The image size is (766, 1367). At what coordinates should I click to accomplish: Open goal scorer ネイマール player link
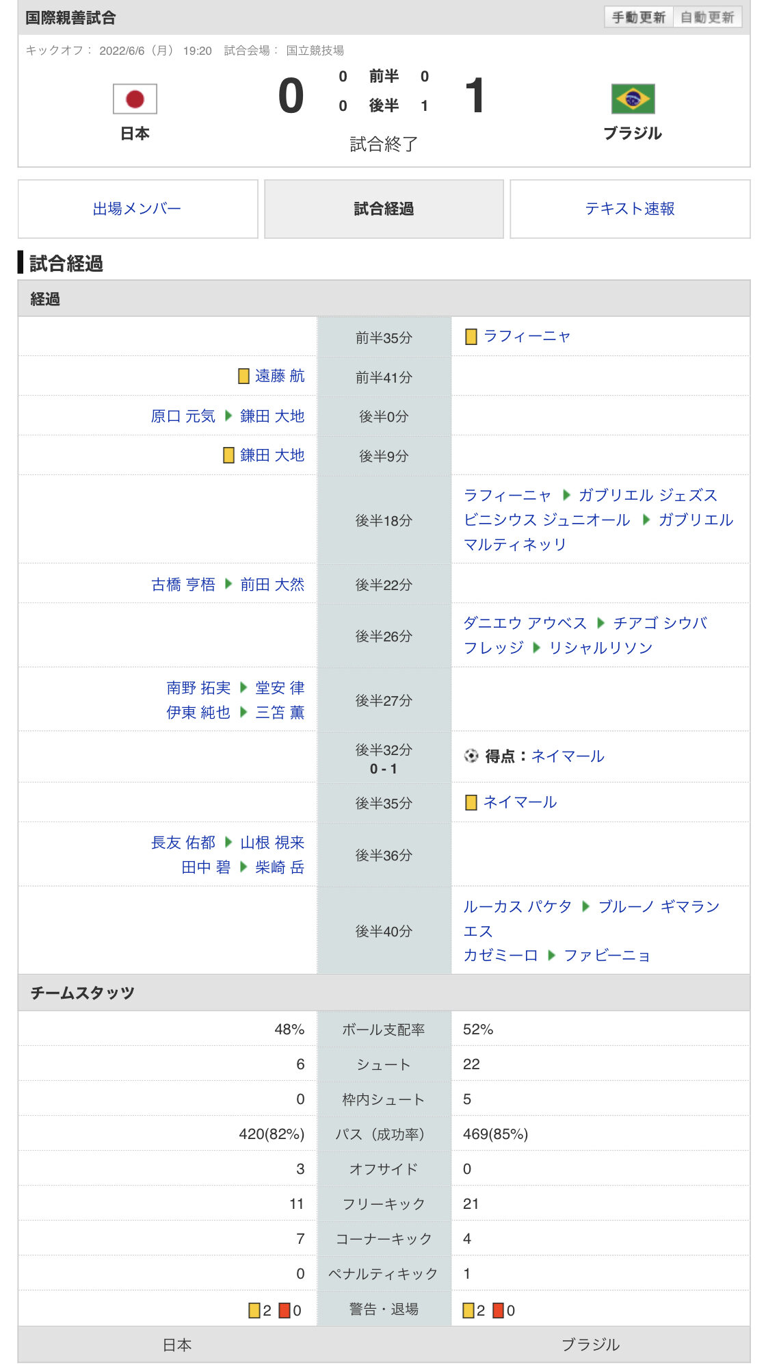coord(568,756)
